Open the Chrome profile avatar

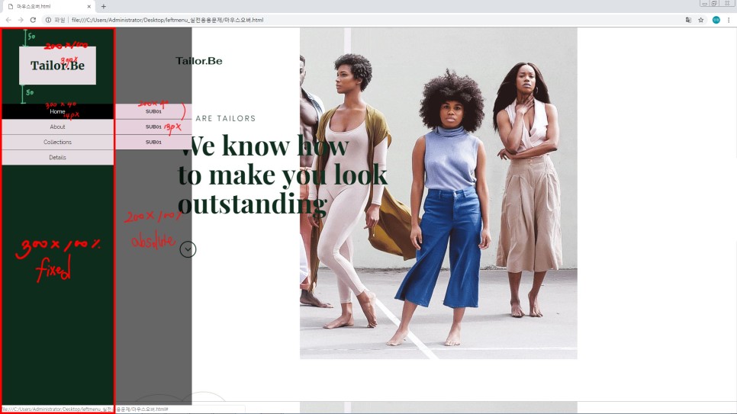[x=716, y=20]
